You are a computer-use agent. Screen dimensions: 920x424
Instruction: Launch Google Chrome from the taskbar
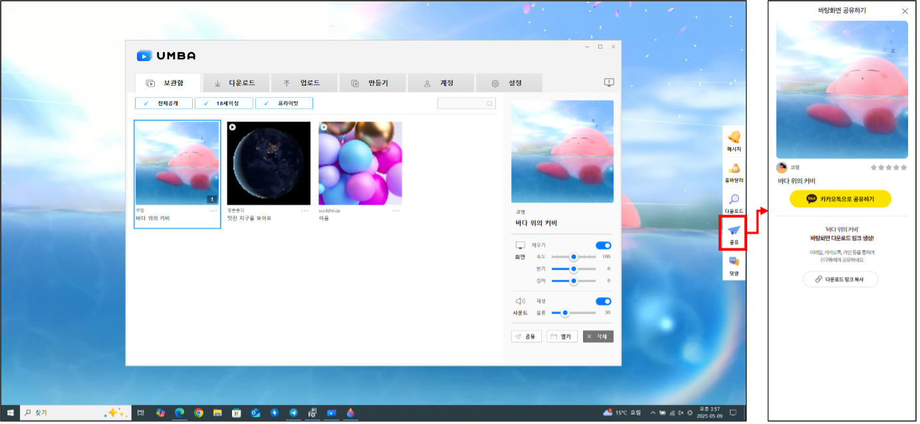(198, 413)
